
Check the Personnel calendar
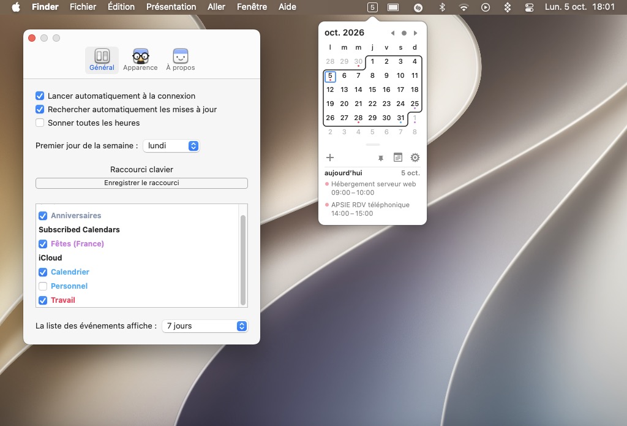click(x=43, y=286)
